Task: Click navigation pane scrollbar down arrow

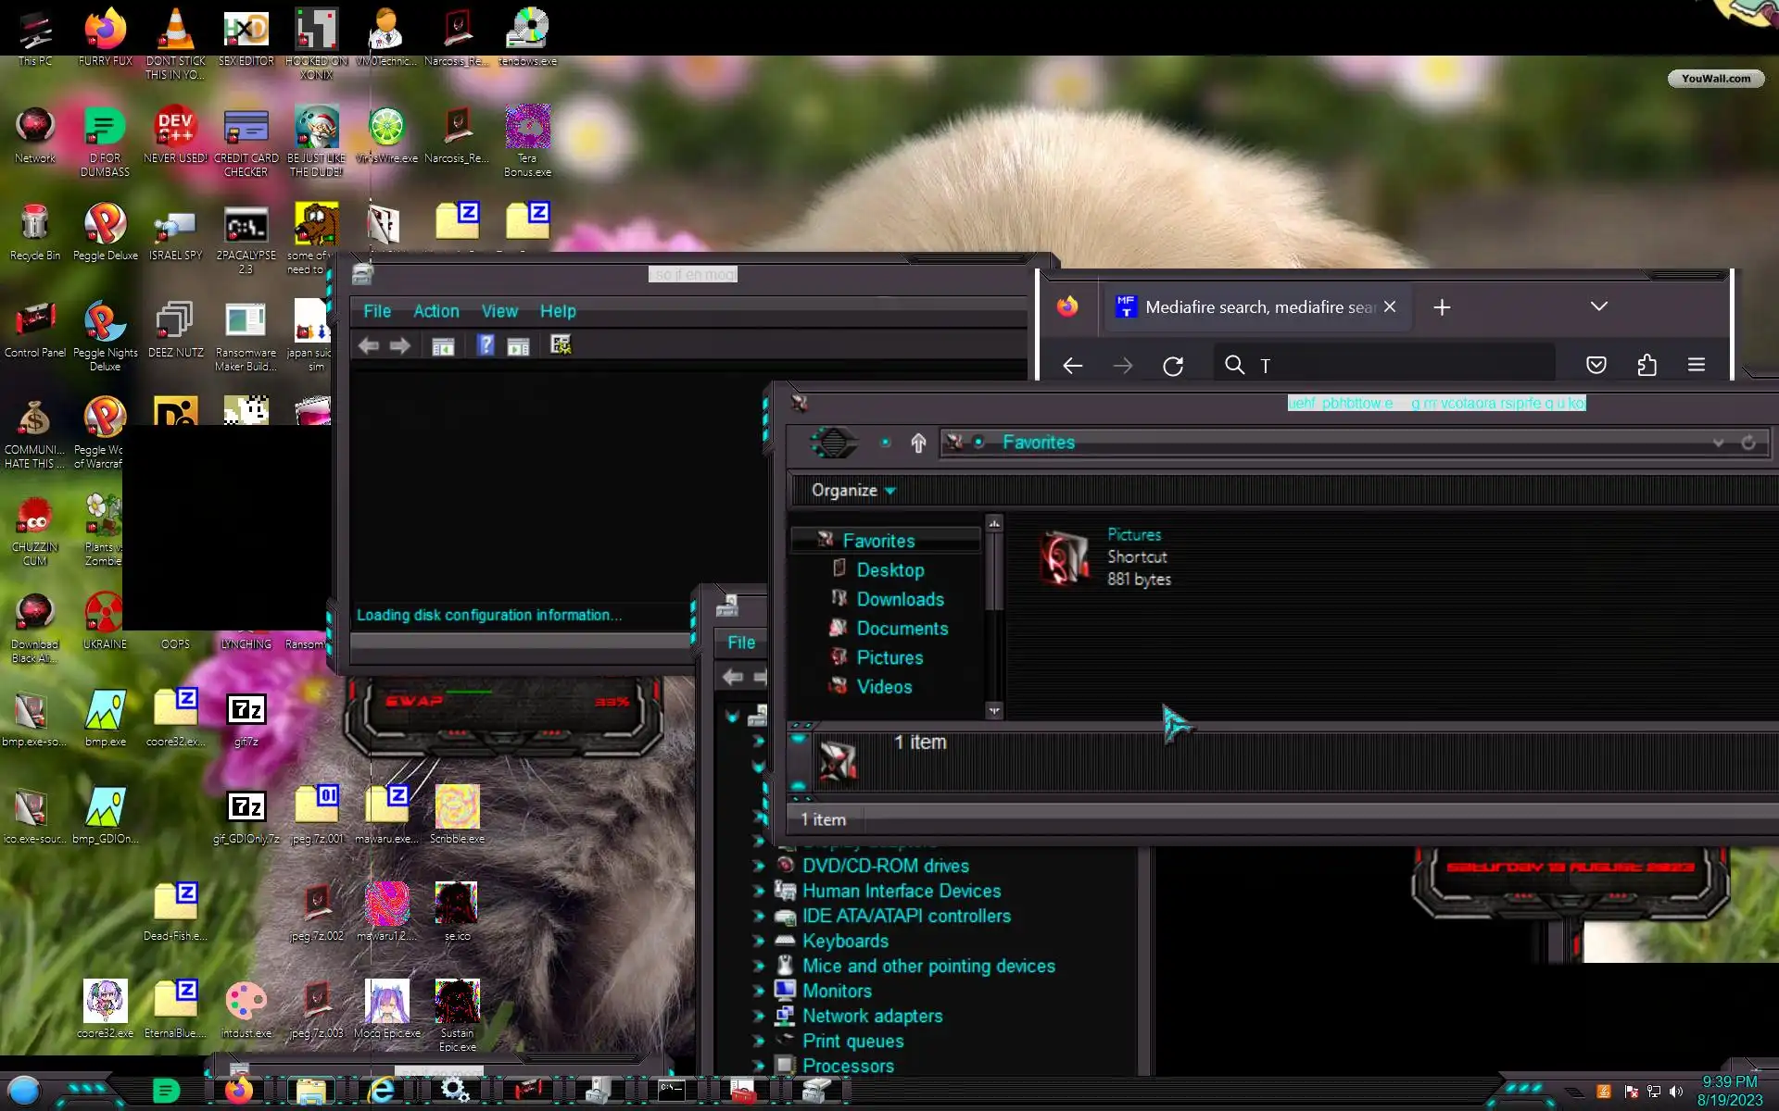Action: tap(994, 711)
